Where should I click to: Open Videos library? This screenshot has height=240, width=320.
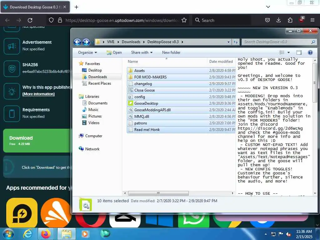pyautogui.click(x=94, y=122)
